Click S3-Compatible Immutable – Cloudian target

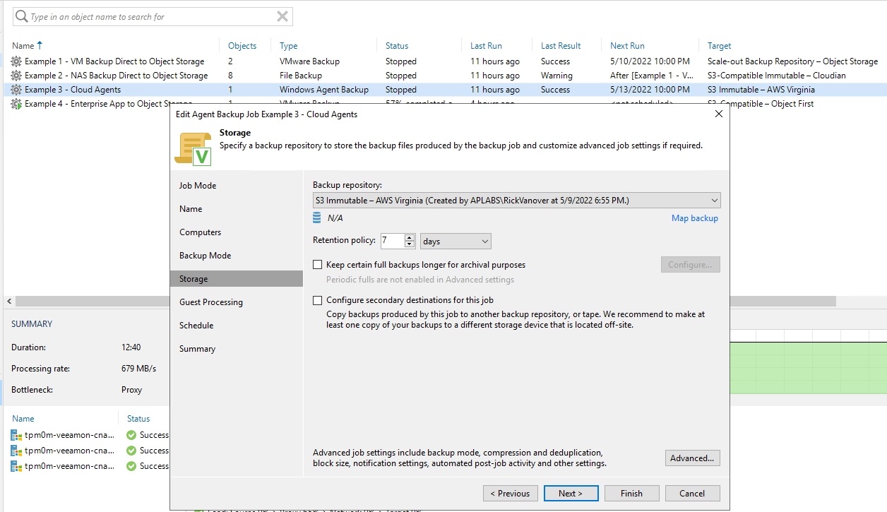pyautogui.click(x=777, y=76)
